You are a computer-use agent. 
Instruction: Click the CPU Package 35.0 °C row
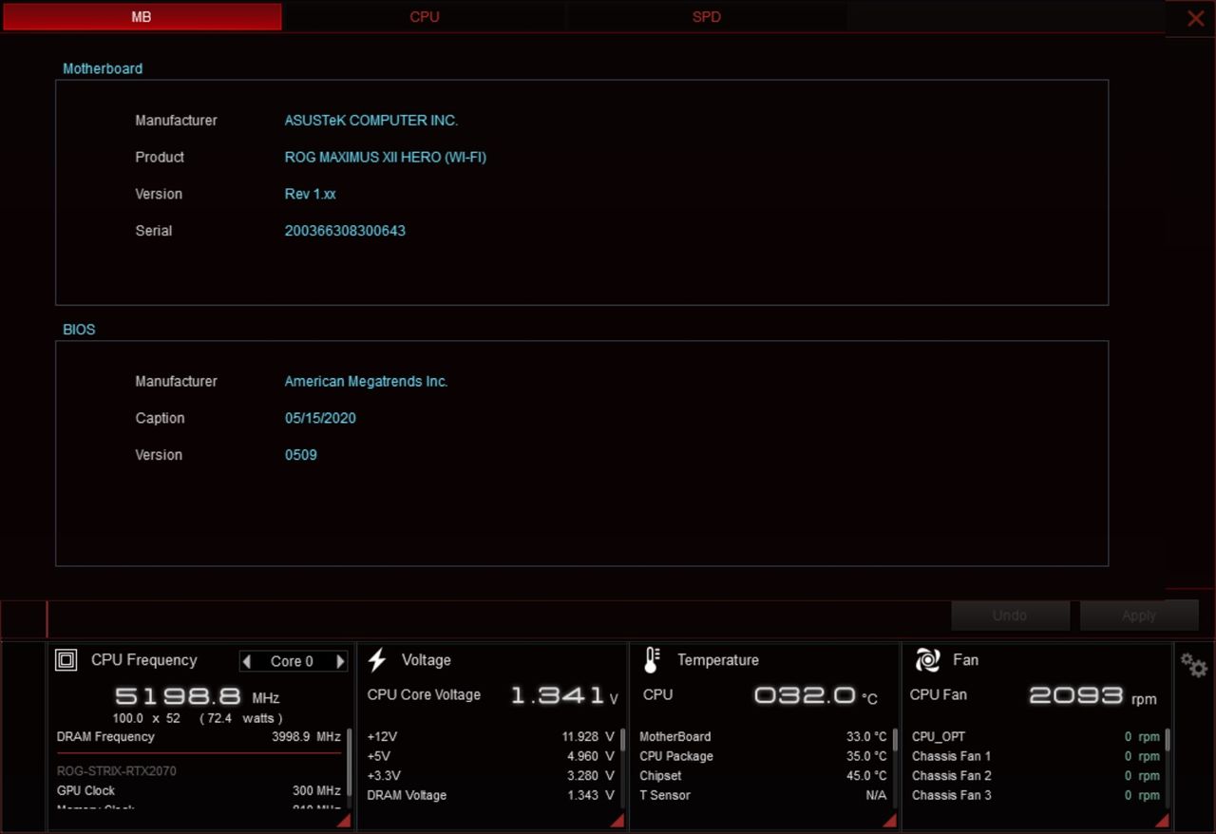coord(763,756)
